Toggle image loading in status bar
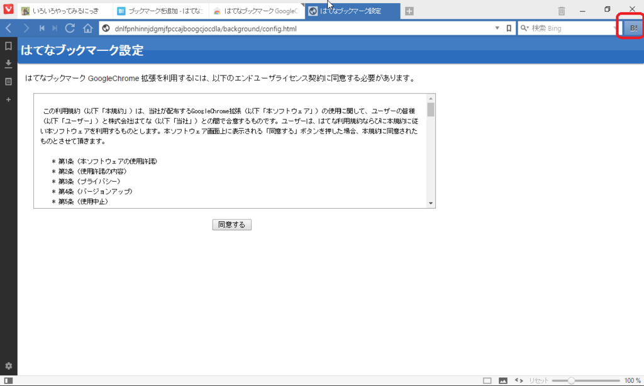 point(503,381)
